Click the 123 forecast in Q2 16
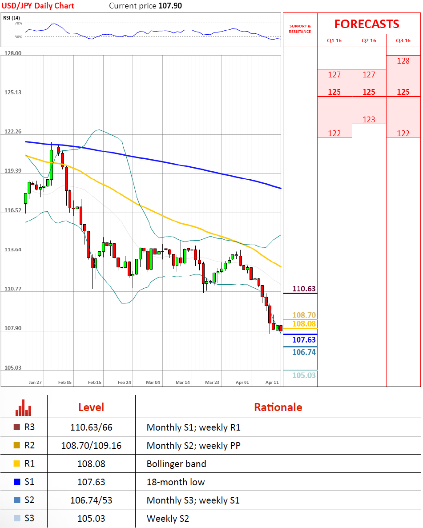This screenshot has width=423, height=528. coord(369,120)
